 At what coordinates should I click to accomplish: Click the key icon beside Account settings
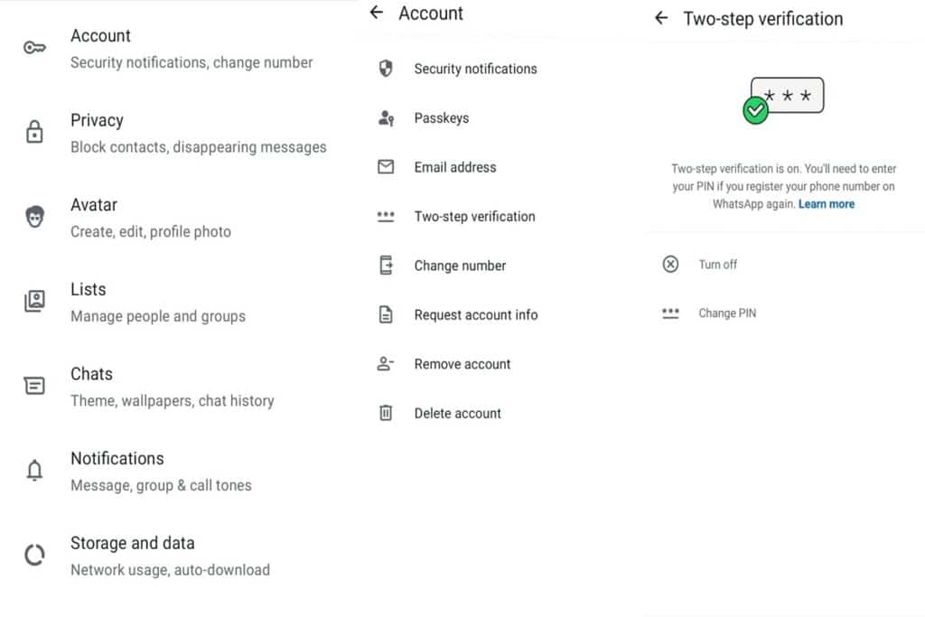(34, 48)
